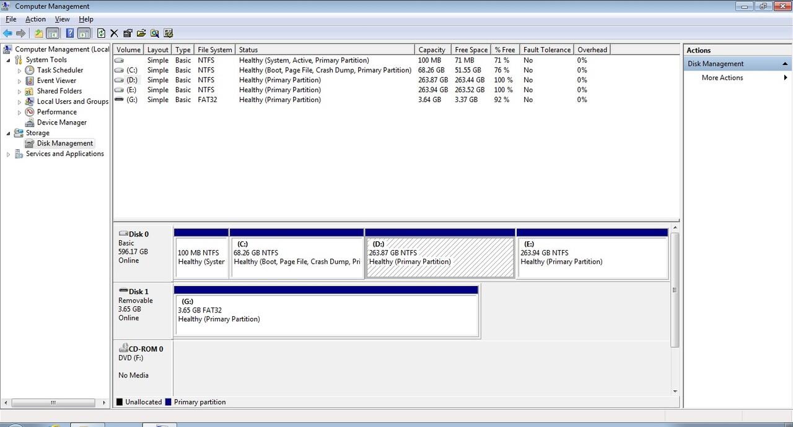Screen dimensions: 793x427
Task: Expand the Performance node arrow
Action: coord(19,113)
